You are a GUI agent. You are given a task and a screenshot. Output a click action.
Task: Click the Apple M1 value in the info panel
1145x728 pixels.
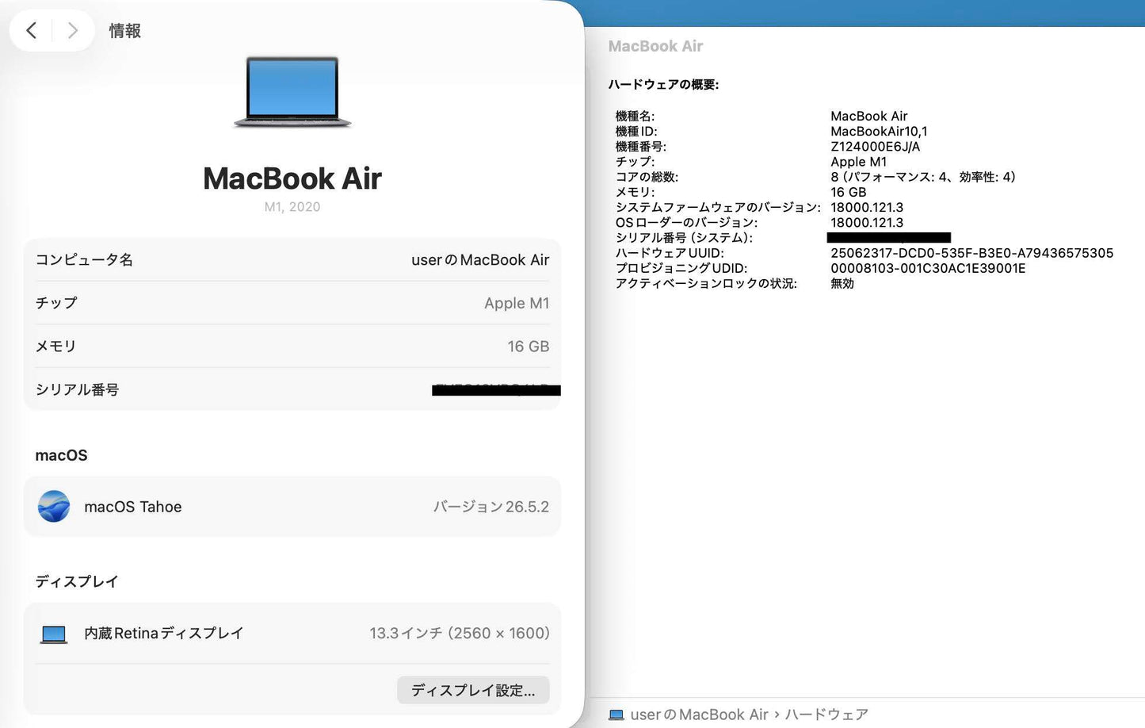pyautogui.click(x=517, y=303)
